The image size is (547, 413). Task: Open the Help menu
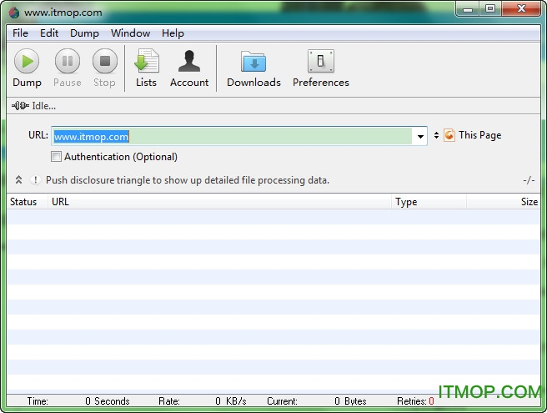pos(173,33)
